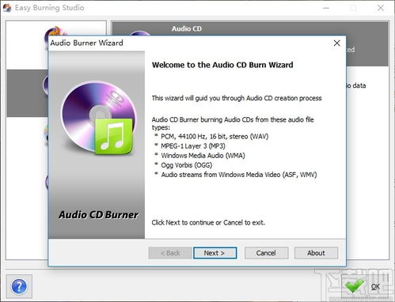Minimize the Easy Burning Studio window
Screen dimensions: 395x302
pyautogui.click(x=326, y=8)
